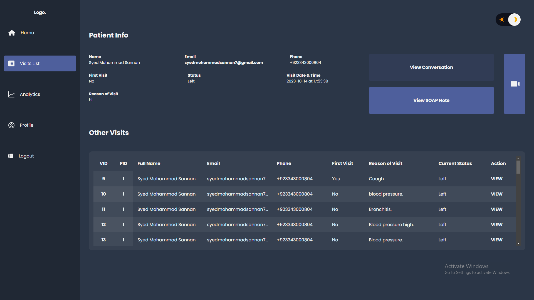The height and width of the screenshot is (300, 534).
Task: Click the moon icon on theme switch
Action: (515, 20)
